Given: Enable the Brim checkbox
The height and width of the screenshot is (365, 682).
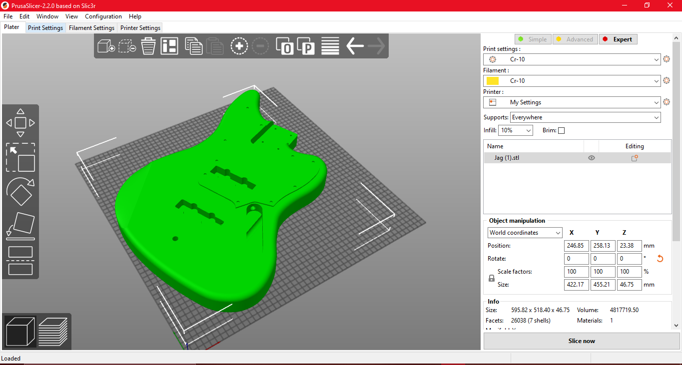Looking at the screenshot, I should click(x=561, y=131).
